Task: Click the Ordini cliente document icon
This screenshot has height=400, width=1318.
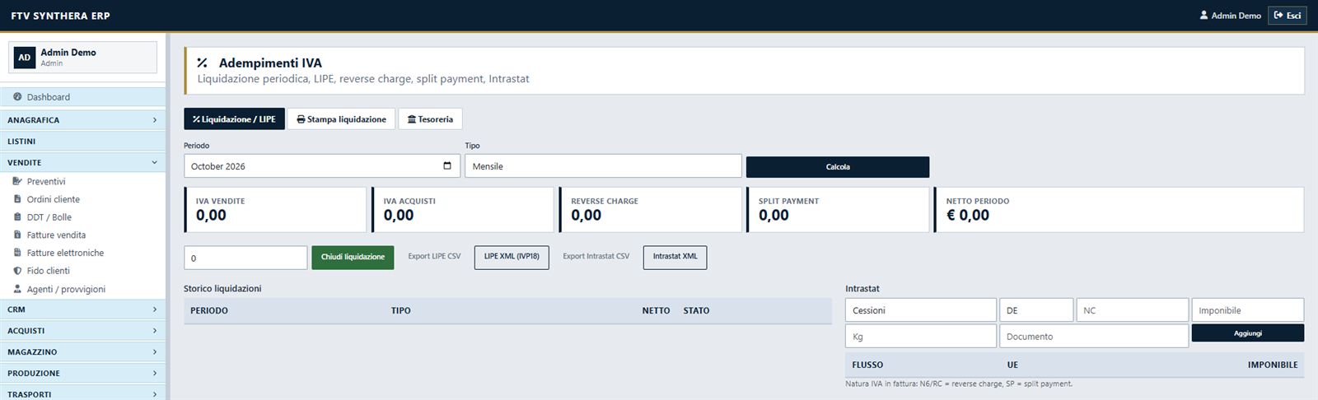Action: (17, 199)
